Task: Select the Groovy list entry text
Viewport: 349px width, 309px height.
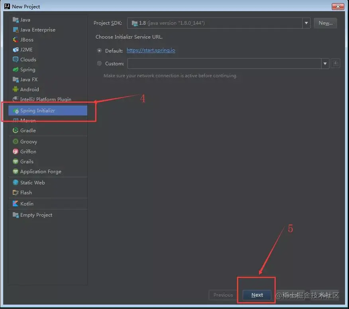Action: click(x=29, y=142)
